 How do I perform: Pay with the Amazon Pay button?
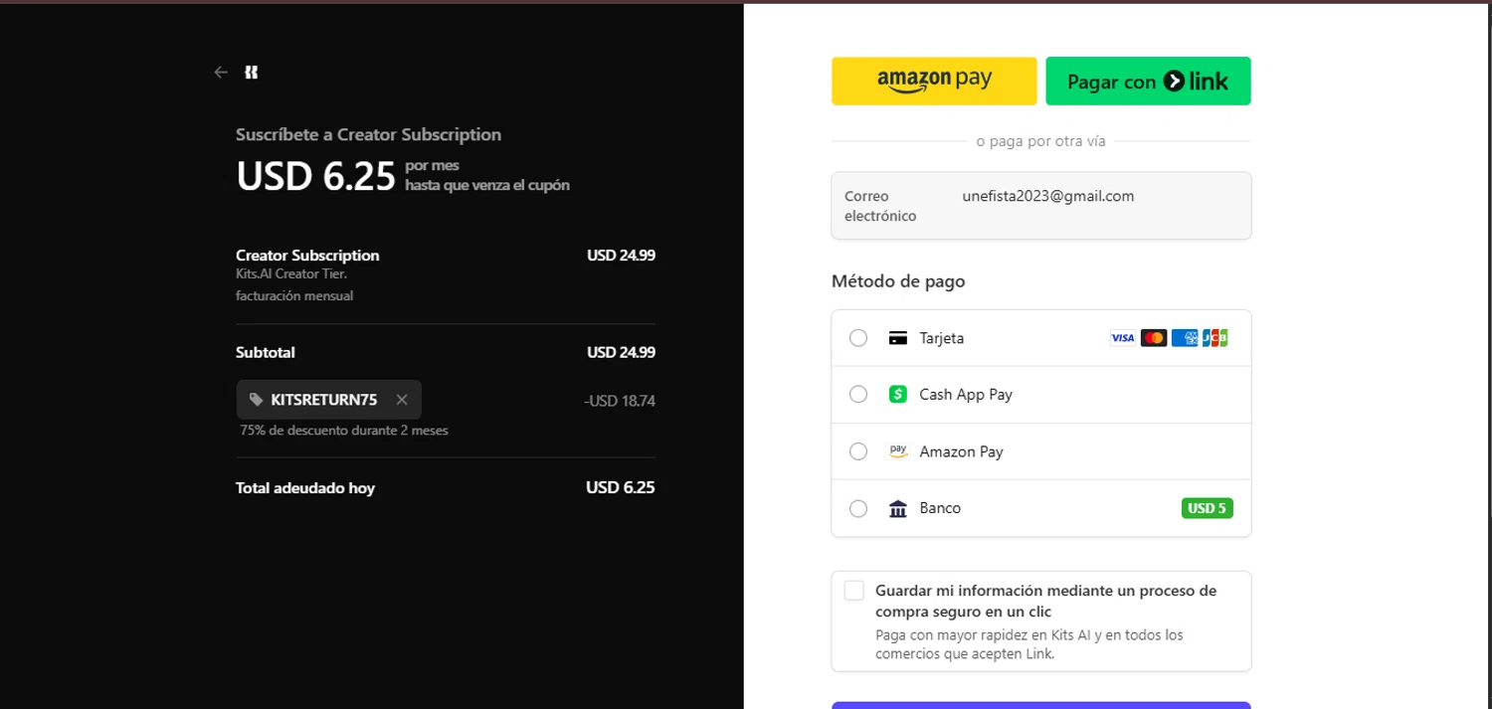click(934, 81)
